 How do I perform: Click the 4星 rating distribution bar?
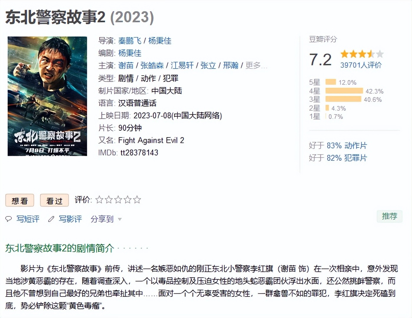tap(344, 91)
